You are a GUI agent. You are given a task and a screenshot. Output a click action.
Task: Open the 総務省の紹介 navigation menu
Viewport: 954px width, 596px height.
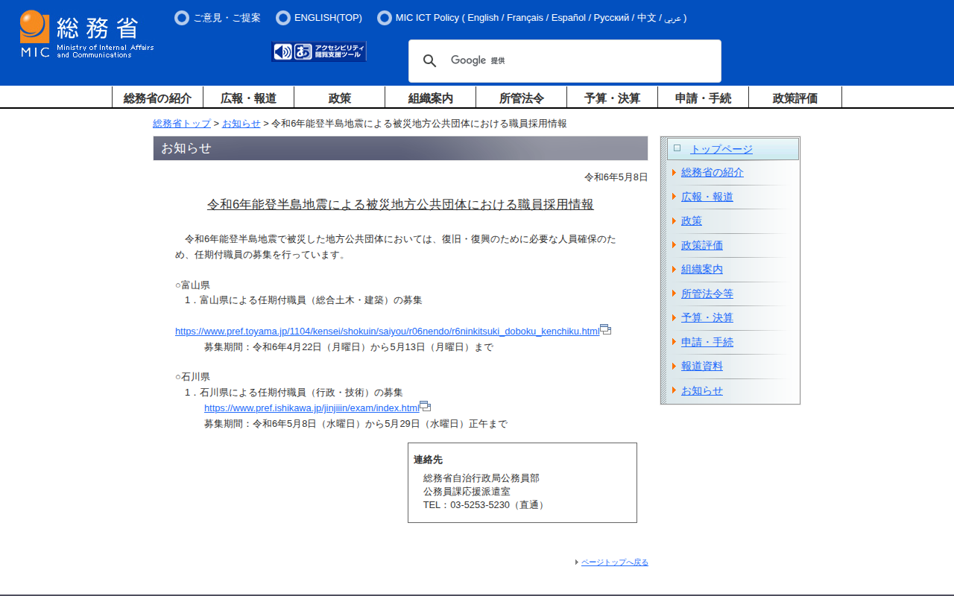point(157,98)
